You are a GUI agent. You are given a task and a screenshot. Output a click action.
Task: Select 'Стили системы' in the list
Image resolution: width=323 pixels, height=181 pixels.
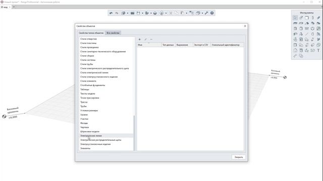pyautogui.click(x=88, y=60)
